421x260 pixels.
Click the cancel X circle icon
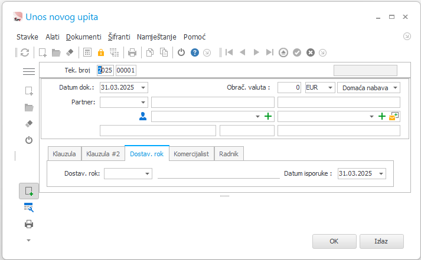(x=311, y=52)
